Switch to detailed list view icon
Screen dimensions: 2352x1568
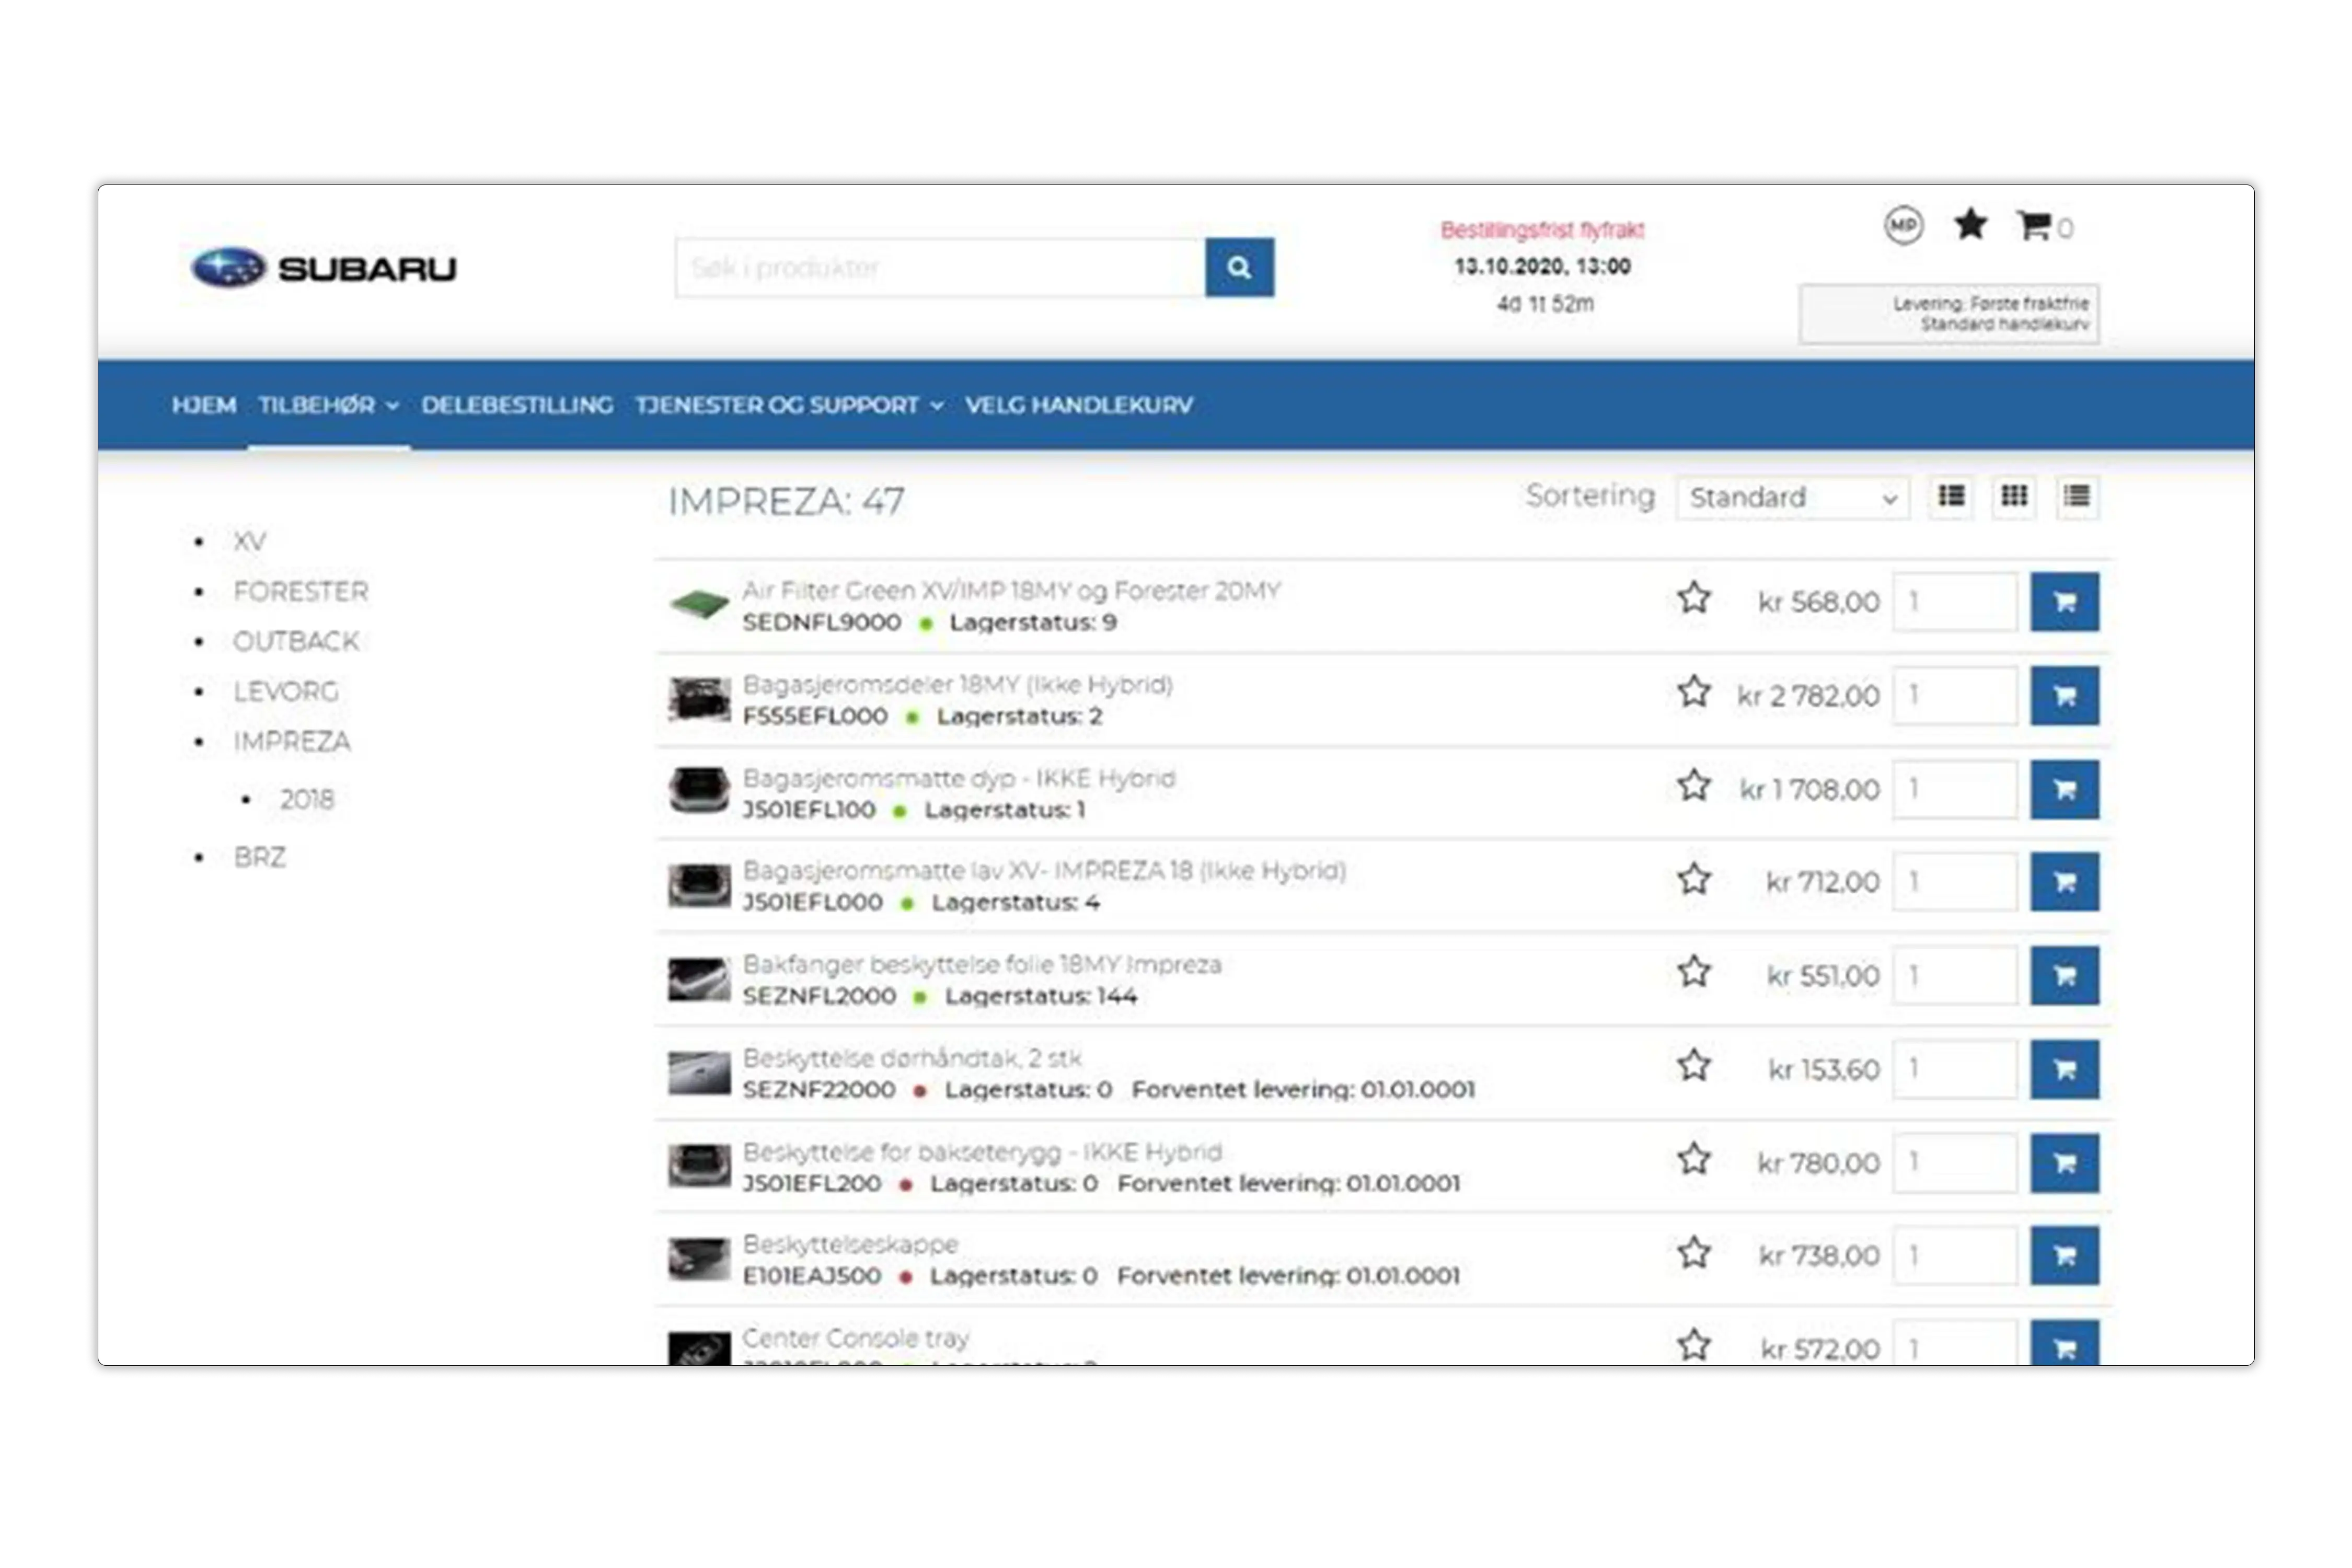1951,496
